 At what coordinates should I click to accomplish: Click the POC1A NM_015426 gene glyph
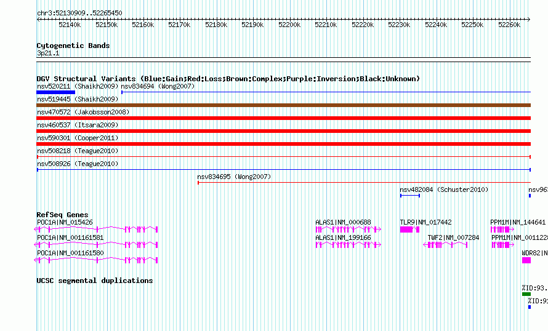[96, 229]
